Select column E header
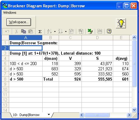 pyautogui.click(x=121, y=38)
